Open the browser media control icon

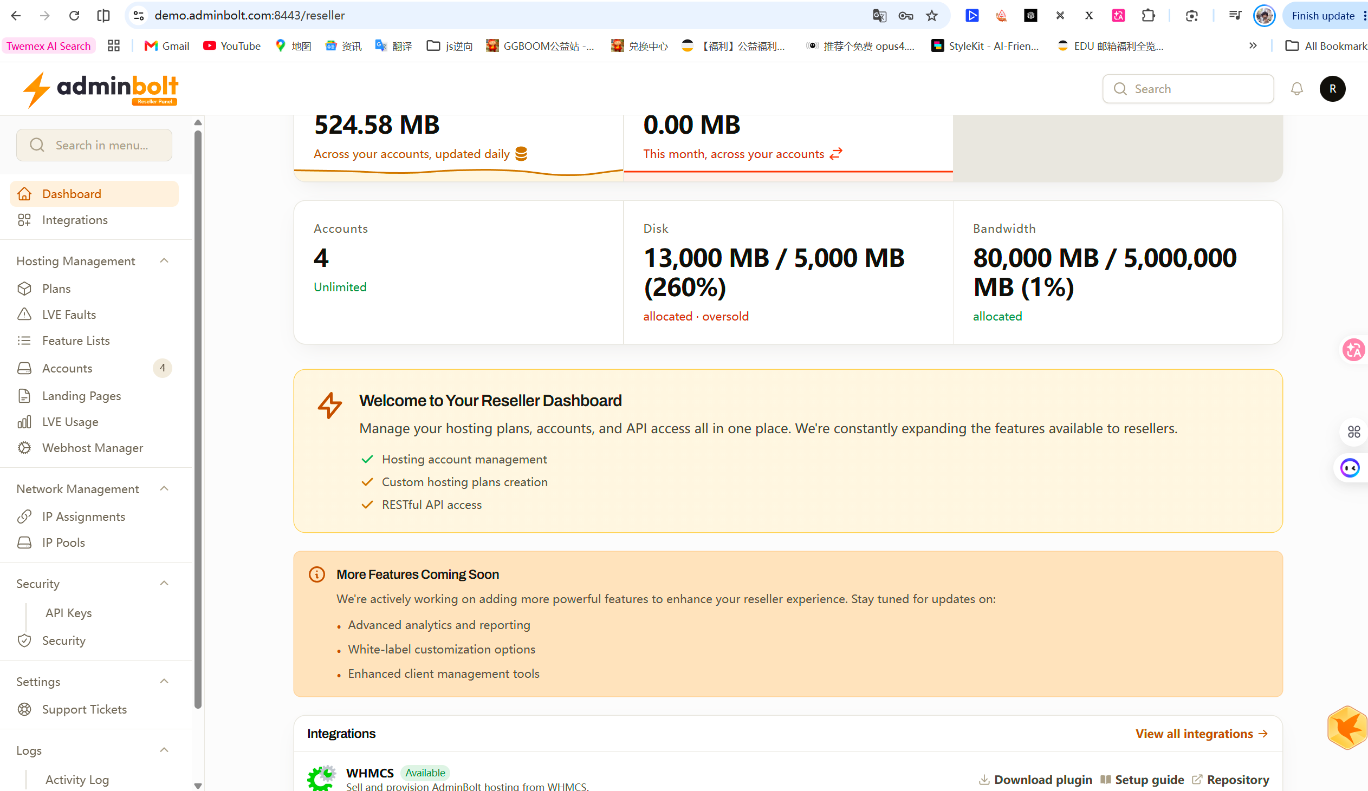(x=1235, y=16)
